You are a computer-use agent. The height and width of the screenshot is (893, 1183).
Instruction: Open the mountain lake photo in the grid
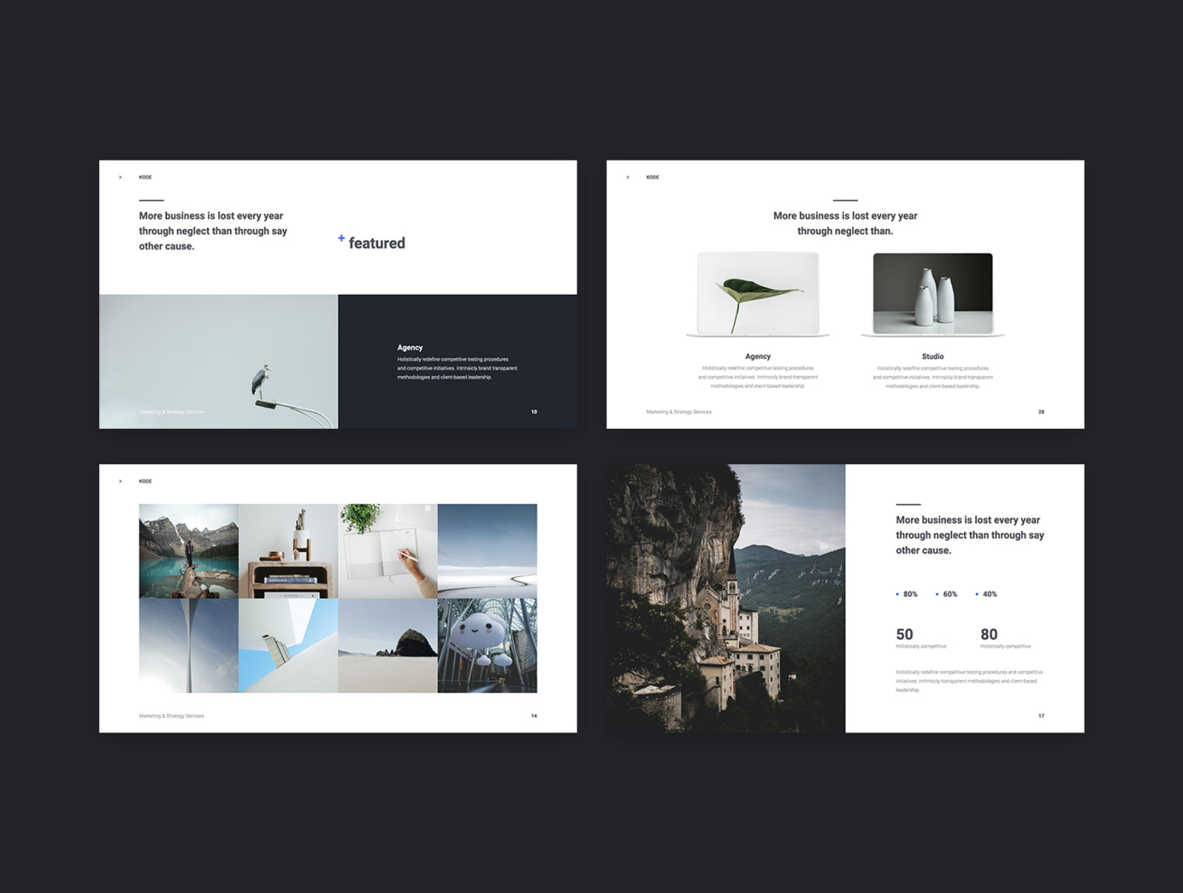[x=189, y=551]
